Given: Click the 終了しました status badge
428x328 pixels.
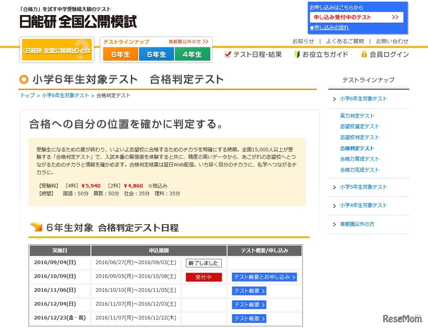Looking at the screenshot, I should tap(204, 263).
